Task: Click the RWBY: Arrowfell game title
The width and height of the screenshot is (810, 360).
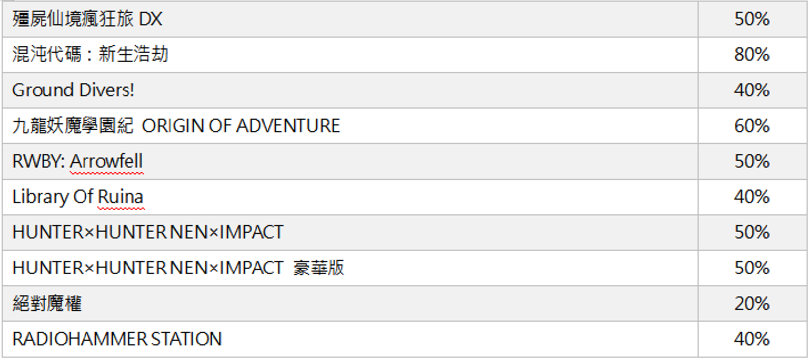Action: pos(78,161)
